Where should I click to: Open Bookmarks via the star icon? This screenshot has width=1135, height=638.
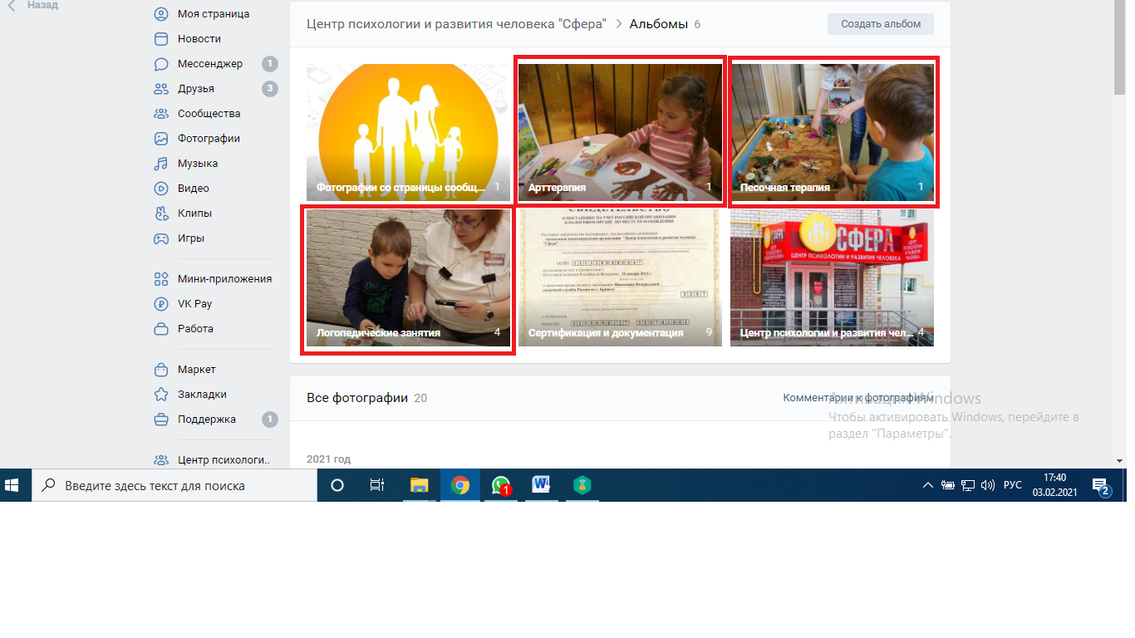tap(161, 395)
